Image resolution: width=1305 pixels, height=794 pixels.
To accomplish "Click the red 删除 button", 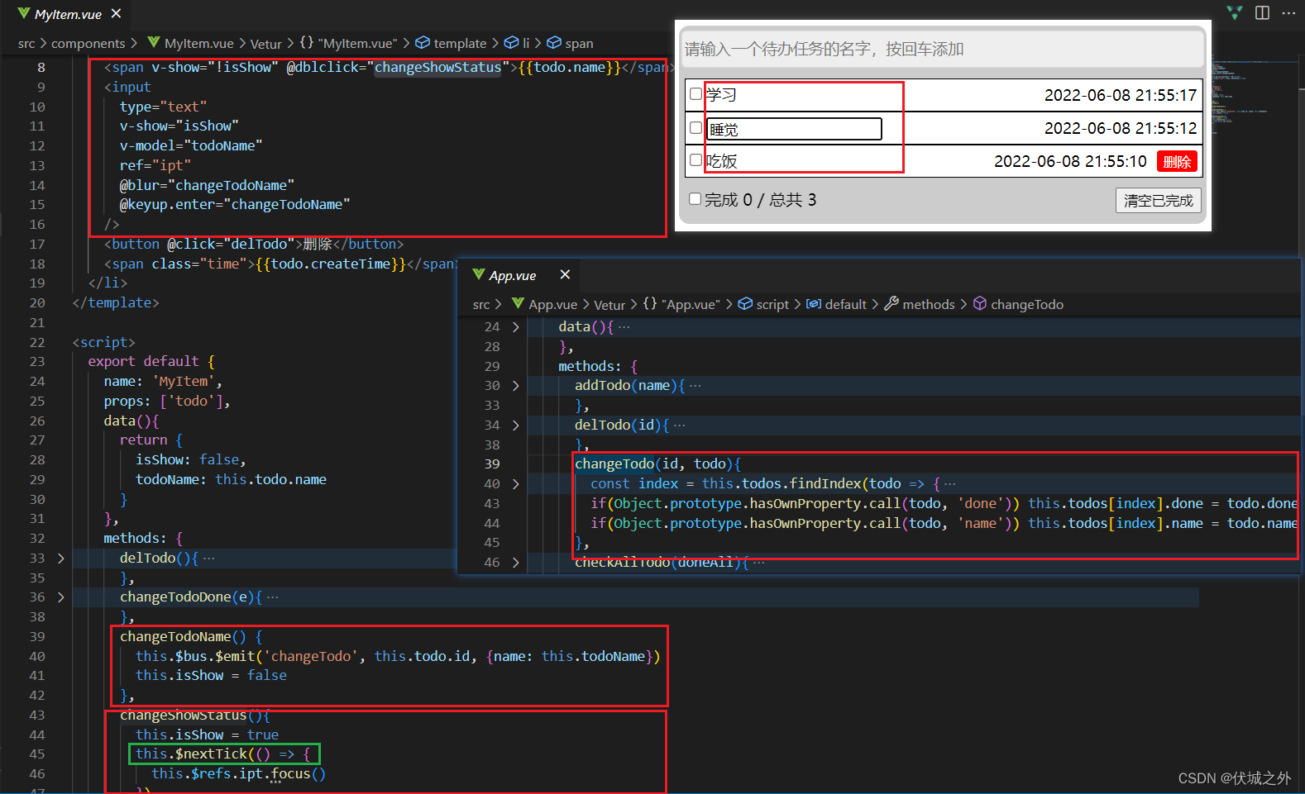I will pos(1177,161).
